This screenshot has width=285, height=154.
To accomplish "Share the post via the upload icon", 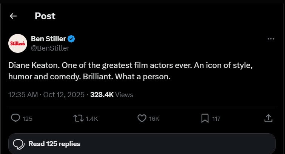I will [x=268, y=119].
